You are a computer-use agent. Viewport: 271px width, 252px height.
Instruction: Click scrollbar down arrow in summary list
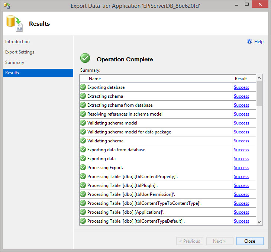point(259,222)
